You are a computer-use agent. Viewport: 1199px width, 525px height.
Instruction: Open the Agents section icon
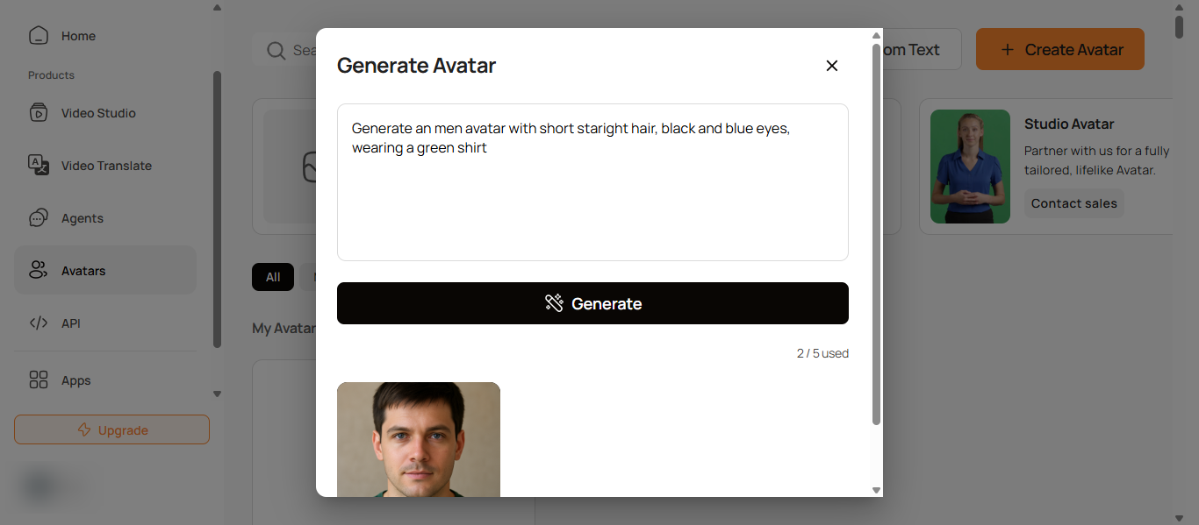pyautogui.click(x=39, y=218)
